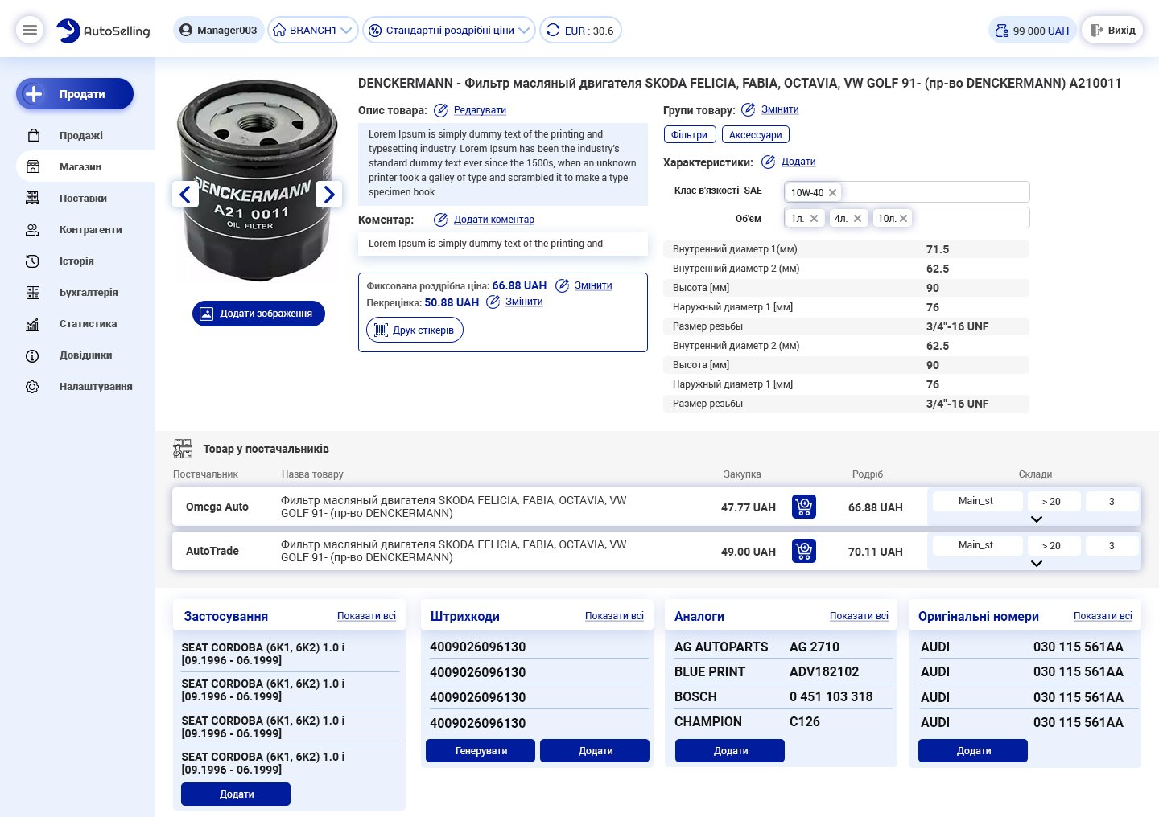The image size is (1159, 817).
Task: Click Друк стікерів button
Action: coord(415,330)
